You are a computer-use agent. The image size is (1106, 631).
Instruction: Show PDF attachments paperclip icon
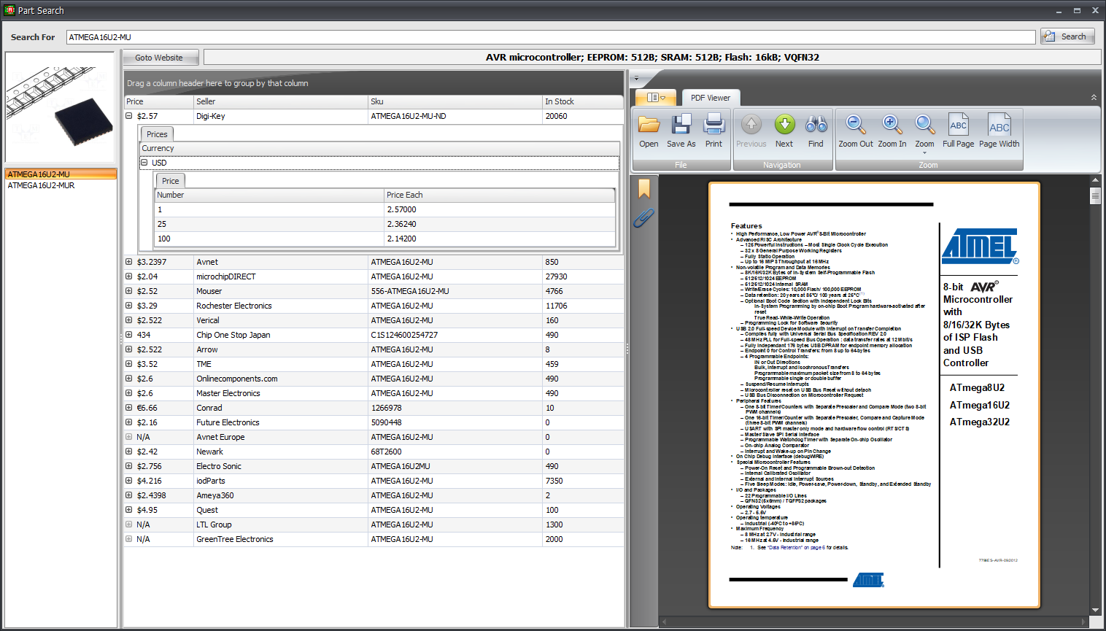click(x=643, y=217)
